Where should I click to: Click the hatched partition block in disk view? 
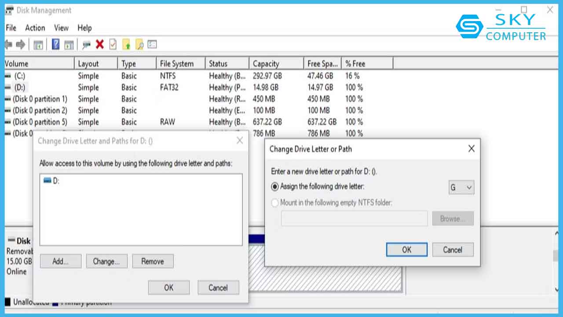click(325, 269)
